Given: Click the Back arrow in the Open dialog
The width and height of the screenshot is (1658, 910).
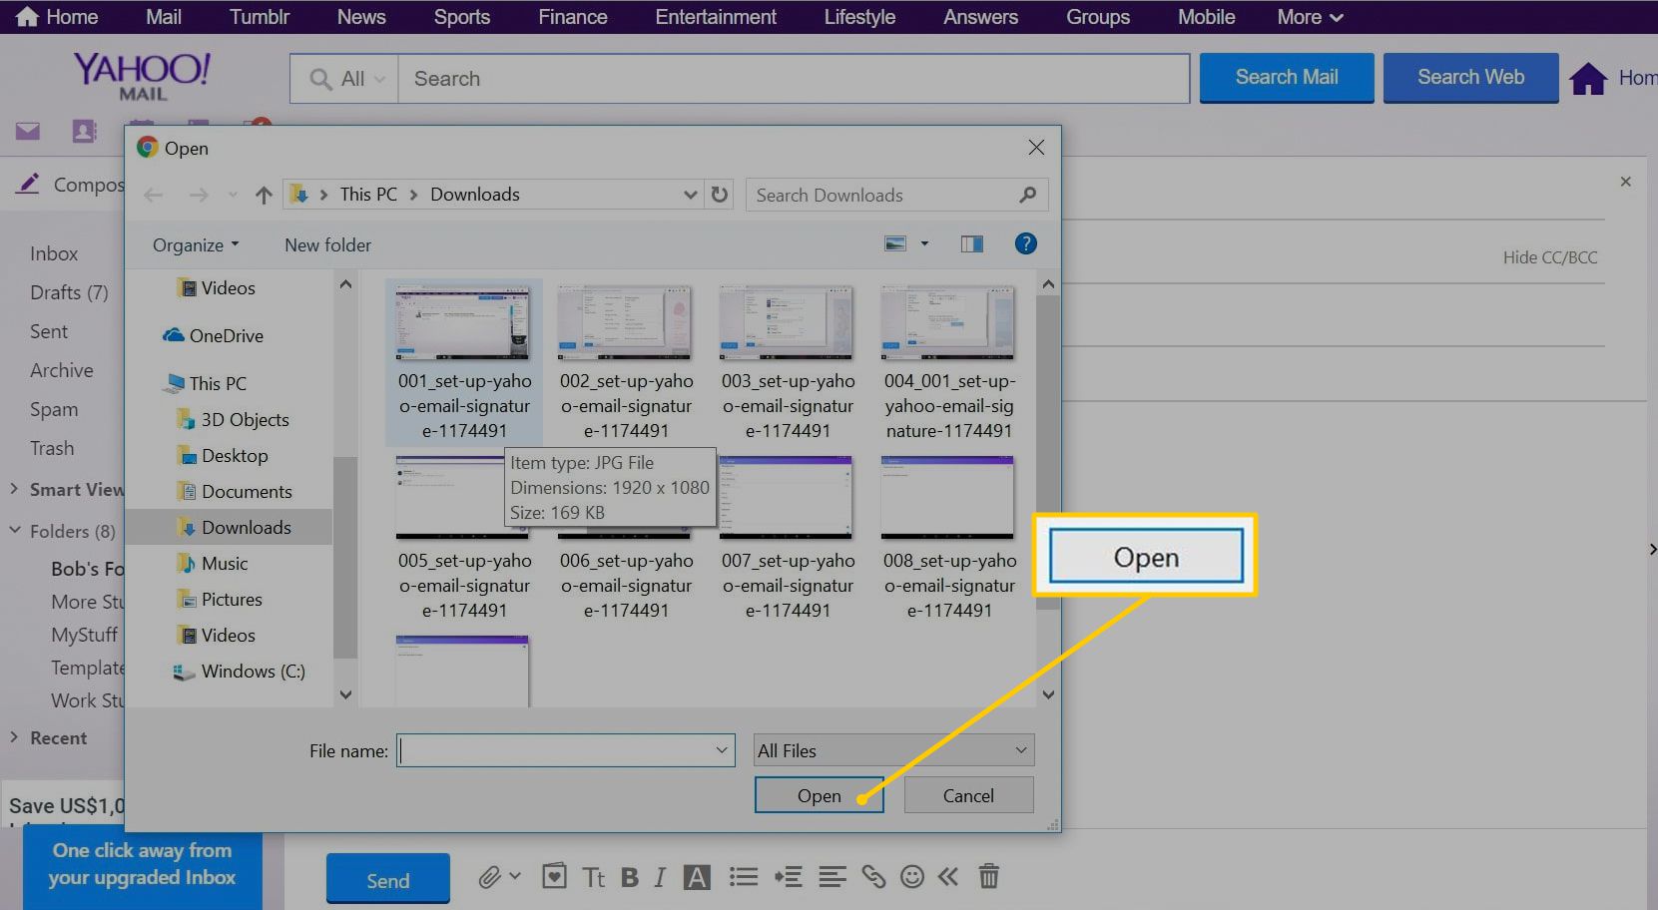Looking at the screenshot, I should coord(153,195).
